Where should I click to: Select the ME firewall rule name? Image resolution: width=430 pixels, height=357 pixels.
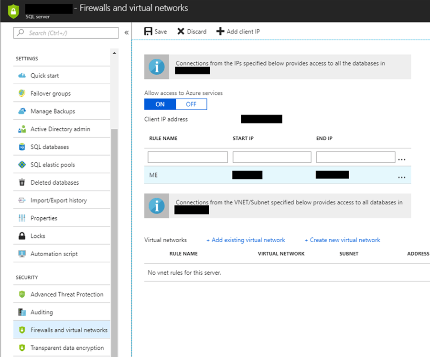click(153, 175)
